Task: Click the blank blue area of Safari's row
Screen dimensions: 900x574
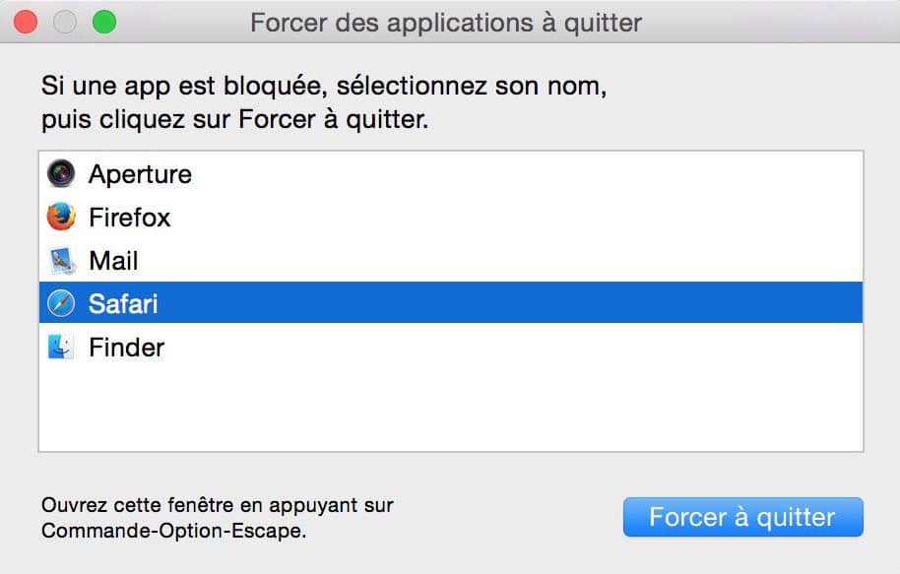Action: 510,302
